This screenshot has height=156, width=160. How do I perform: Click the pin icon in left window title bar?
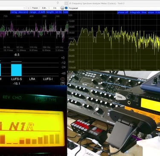pos(58,3)
